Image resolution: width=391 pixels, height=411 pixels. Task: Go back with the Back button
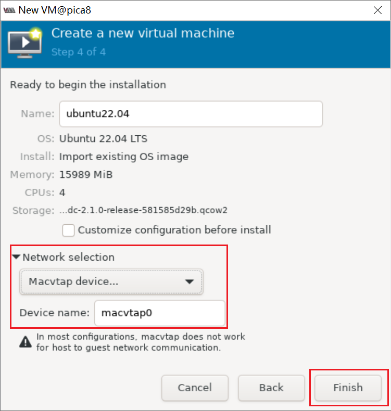click(x=271, y=388)
